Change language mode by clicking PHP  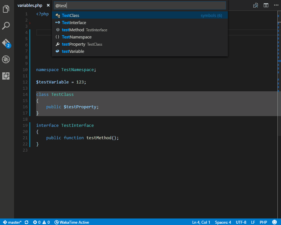click(263, 222)
